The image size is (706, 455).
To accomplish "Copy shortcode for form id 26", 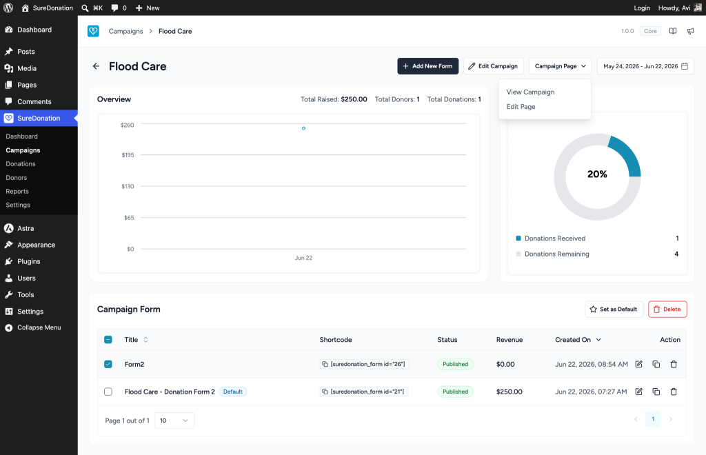I will (x=325, y=364).
